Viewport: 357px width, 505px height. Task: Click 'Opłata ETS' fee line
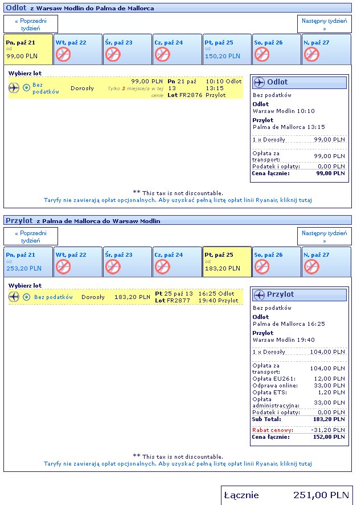[x=298, y=392]
